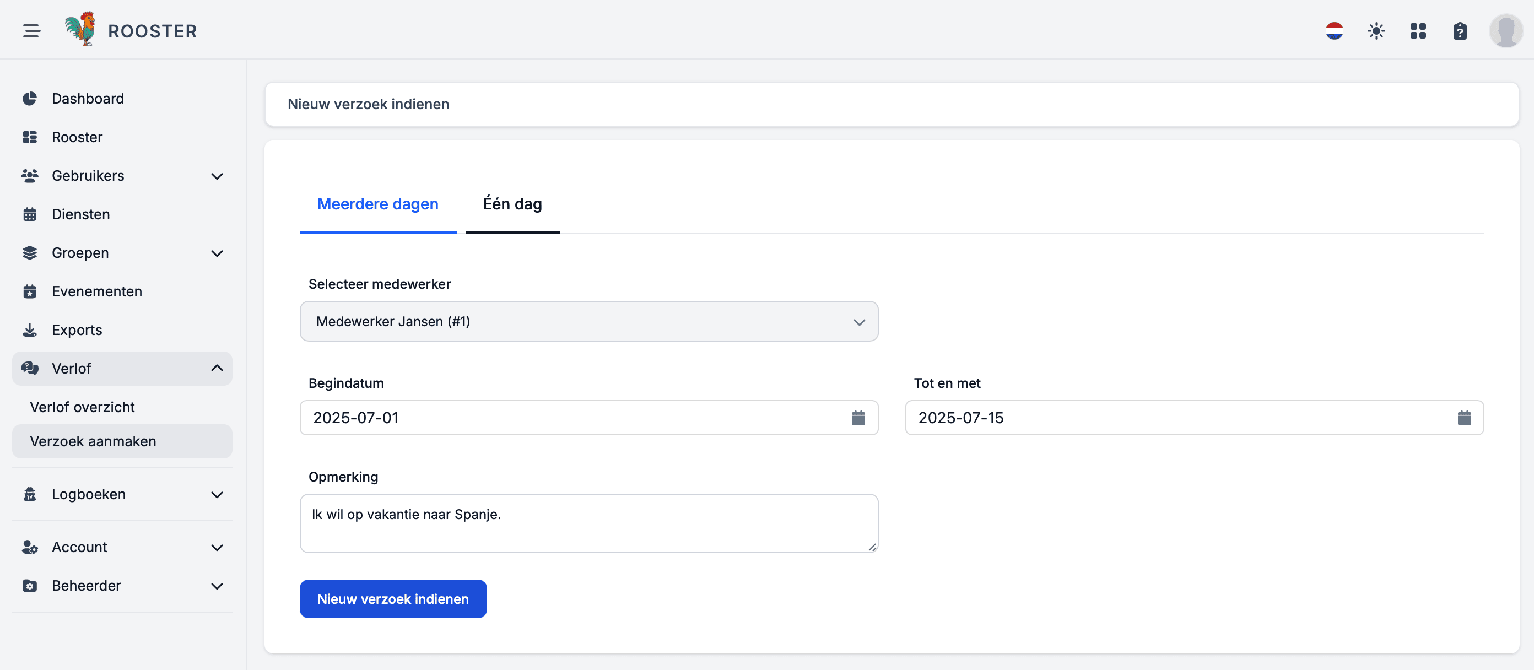Click into the Opmerking text area
The width and height of the screenshot is (1534, 670).
coord(588,523)
